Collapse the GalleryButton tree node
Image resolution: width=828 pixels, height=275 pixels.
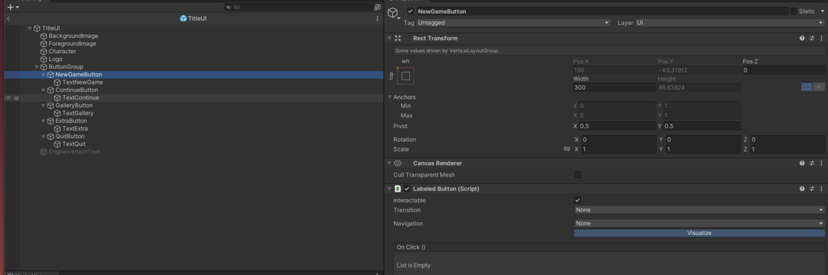pos(43,105)
